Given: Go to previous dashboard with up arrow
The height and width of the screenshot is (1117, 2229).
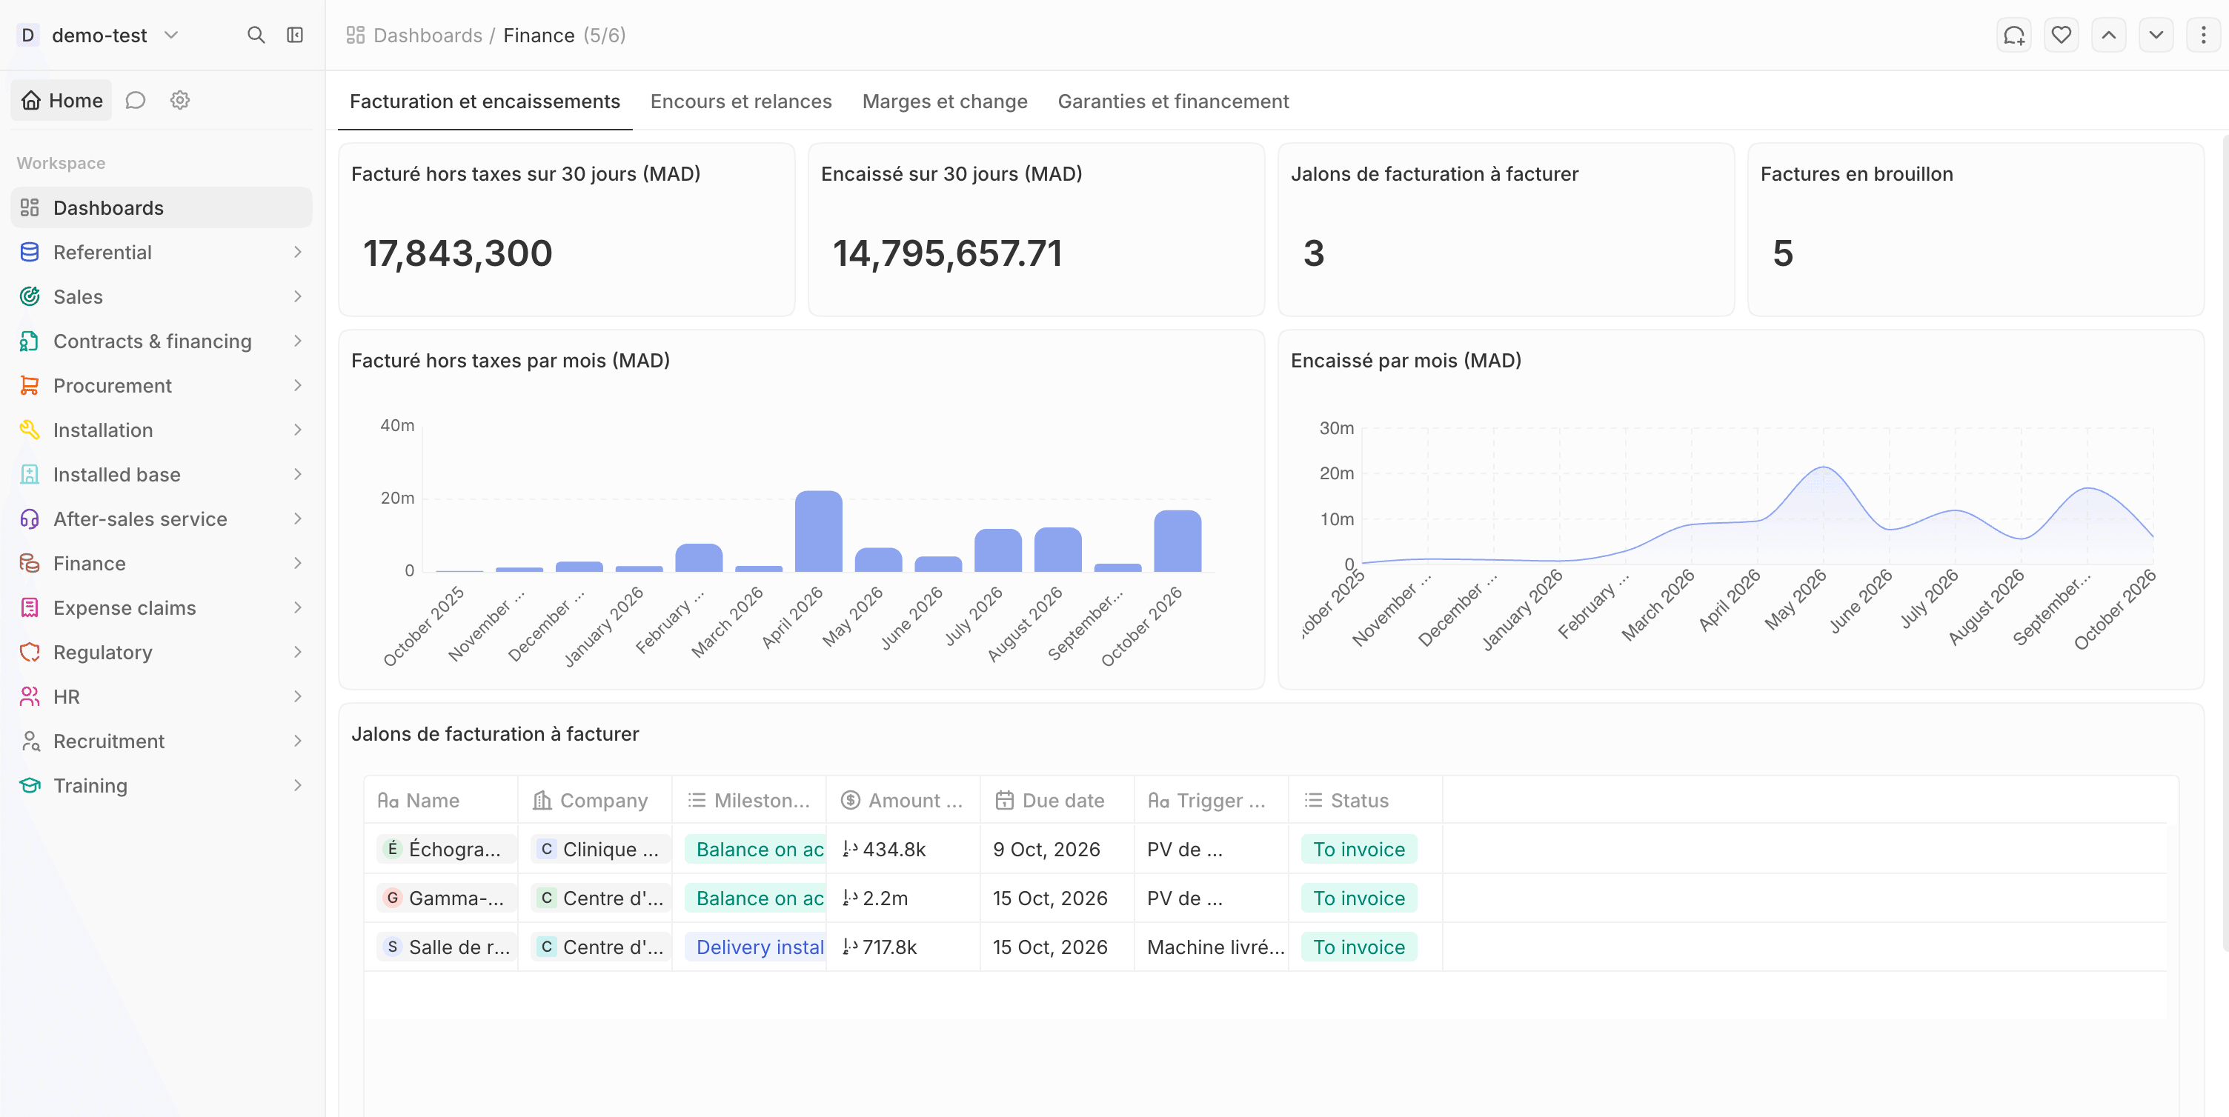Looking at the screenshot, I should [2109, 36].
